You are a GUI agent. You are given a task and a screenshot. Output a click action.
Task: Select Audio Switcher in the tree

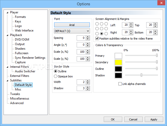click(25, 71)
